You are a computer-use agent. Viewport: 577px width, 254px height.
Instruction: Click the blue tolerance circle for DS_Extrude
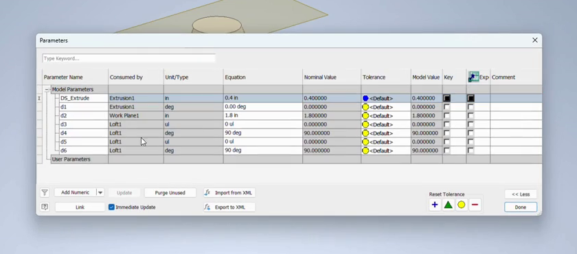[365, 98]
